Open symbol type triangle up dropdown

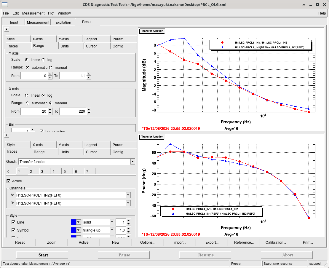112,230
